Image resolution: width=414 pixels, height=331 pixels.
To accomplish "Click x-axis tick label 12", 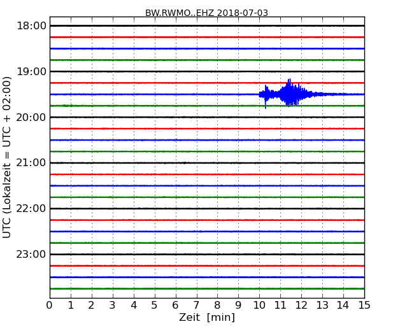I will 301,305.
